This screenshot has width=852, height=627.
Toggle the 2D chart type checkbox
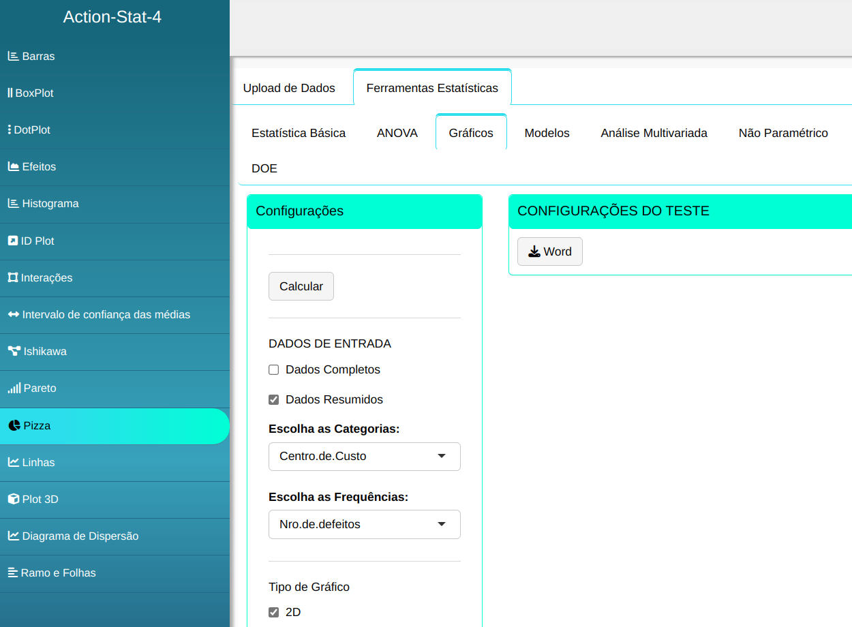[x=274, y=612]
